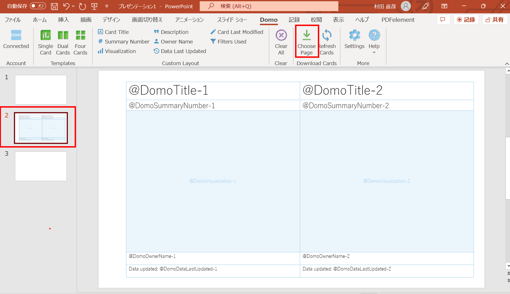Viewport: 510px width, 294px height.
Task: Select slide 2 thumbnail
Action: (41, 128)
